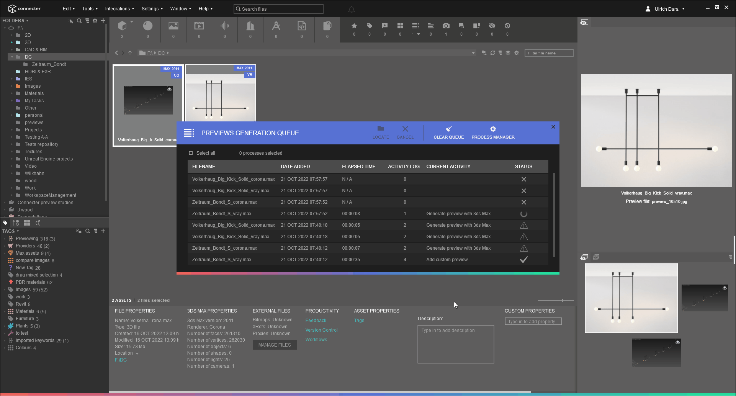This screenshot has height=396, width=736.
Task: Click the layers icon in path bar
Action: 508,53
